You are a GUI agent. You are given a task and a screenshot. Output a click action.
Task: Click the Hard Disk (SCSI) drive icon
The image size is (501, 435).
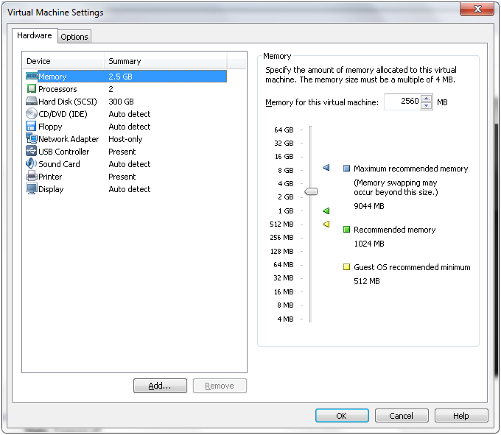[31, 101]
